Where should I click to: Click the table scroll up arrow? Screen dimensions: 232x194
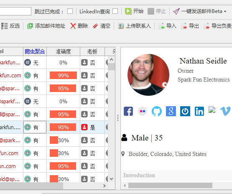pos(112,59)
